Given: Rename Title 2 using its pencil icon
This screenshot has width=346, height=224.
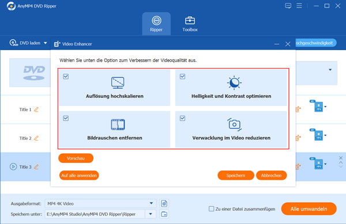Looking at the screenshot, I should pyautogui.click(x=36, y=138).
